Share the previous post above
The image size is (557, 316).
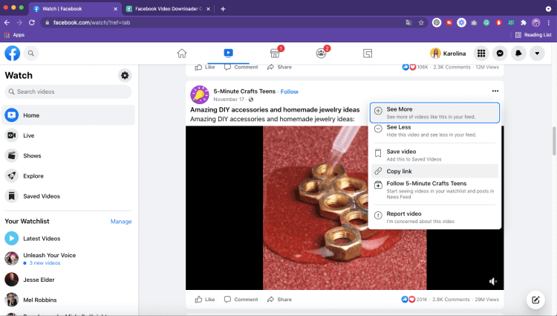pyautogui.click(x=279, y=67)
